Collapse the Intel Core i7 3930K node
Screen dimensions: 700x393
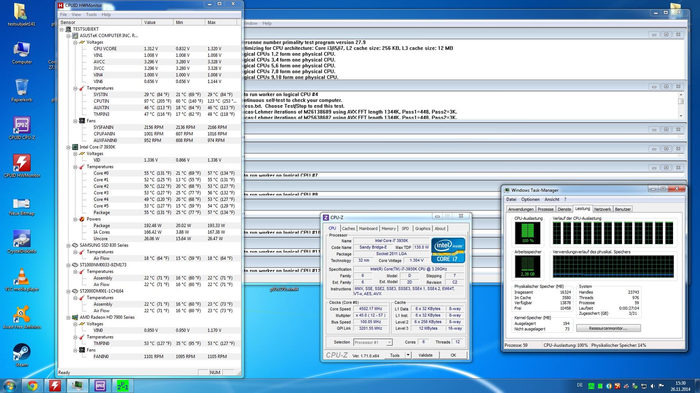[x=68, y=148]
